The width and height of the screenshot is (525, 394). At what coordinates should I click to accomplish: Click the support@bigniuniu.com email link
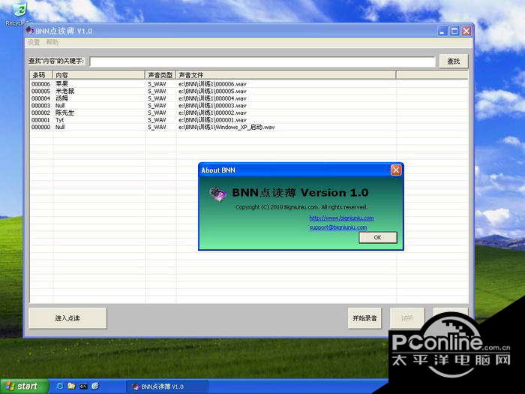click(x=338, y=227)
